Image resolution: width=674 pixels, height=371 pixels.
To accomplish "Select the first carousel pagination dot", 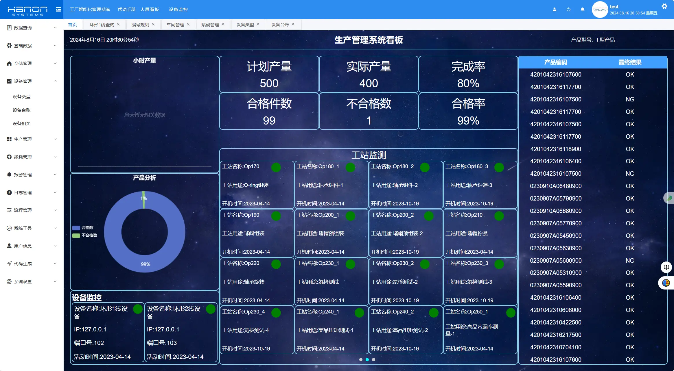I will (361, 359).
